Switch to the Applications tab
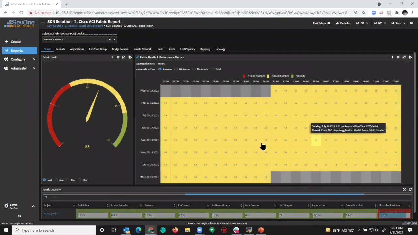418x235 pixels. point(77,49)
